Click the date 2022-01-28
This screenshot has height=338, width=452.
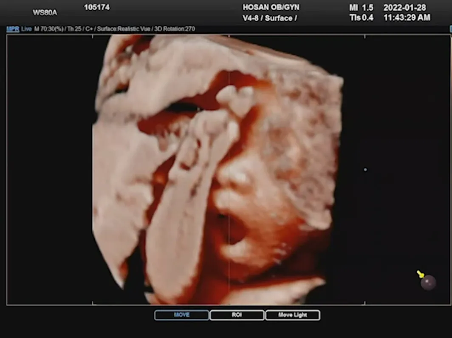tap(405, 8)
